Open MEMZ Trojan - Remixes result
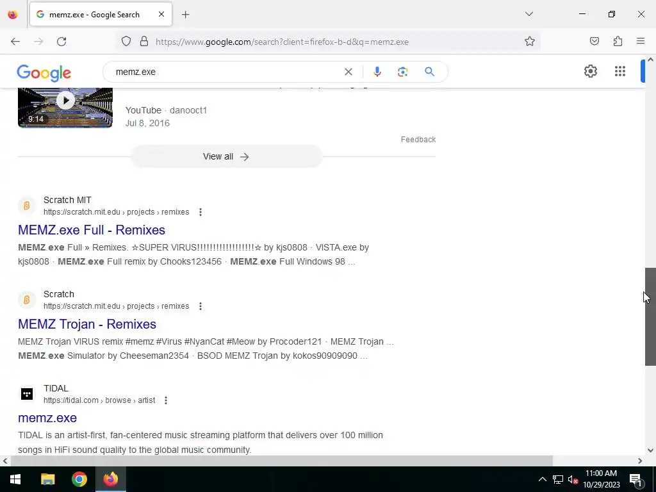The height and width of the screenshot is (492, 656). pyautogui.click(x=87, y=324)
